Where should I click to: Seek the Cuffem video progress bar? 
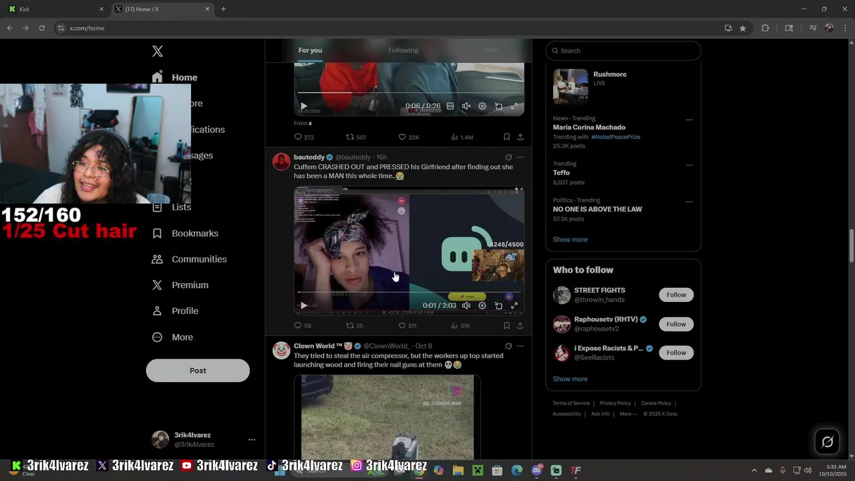409,292
